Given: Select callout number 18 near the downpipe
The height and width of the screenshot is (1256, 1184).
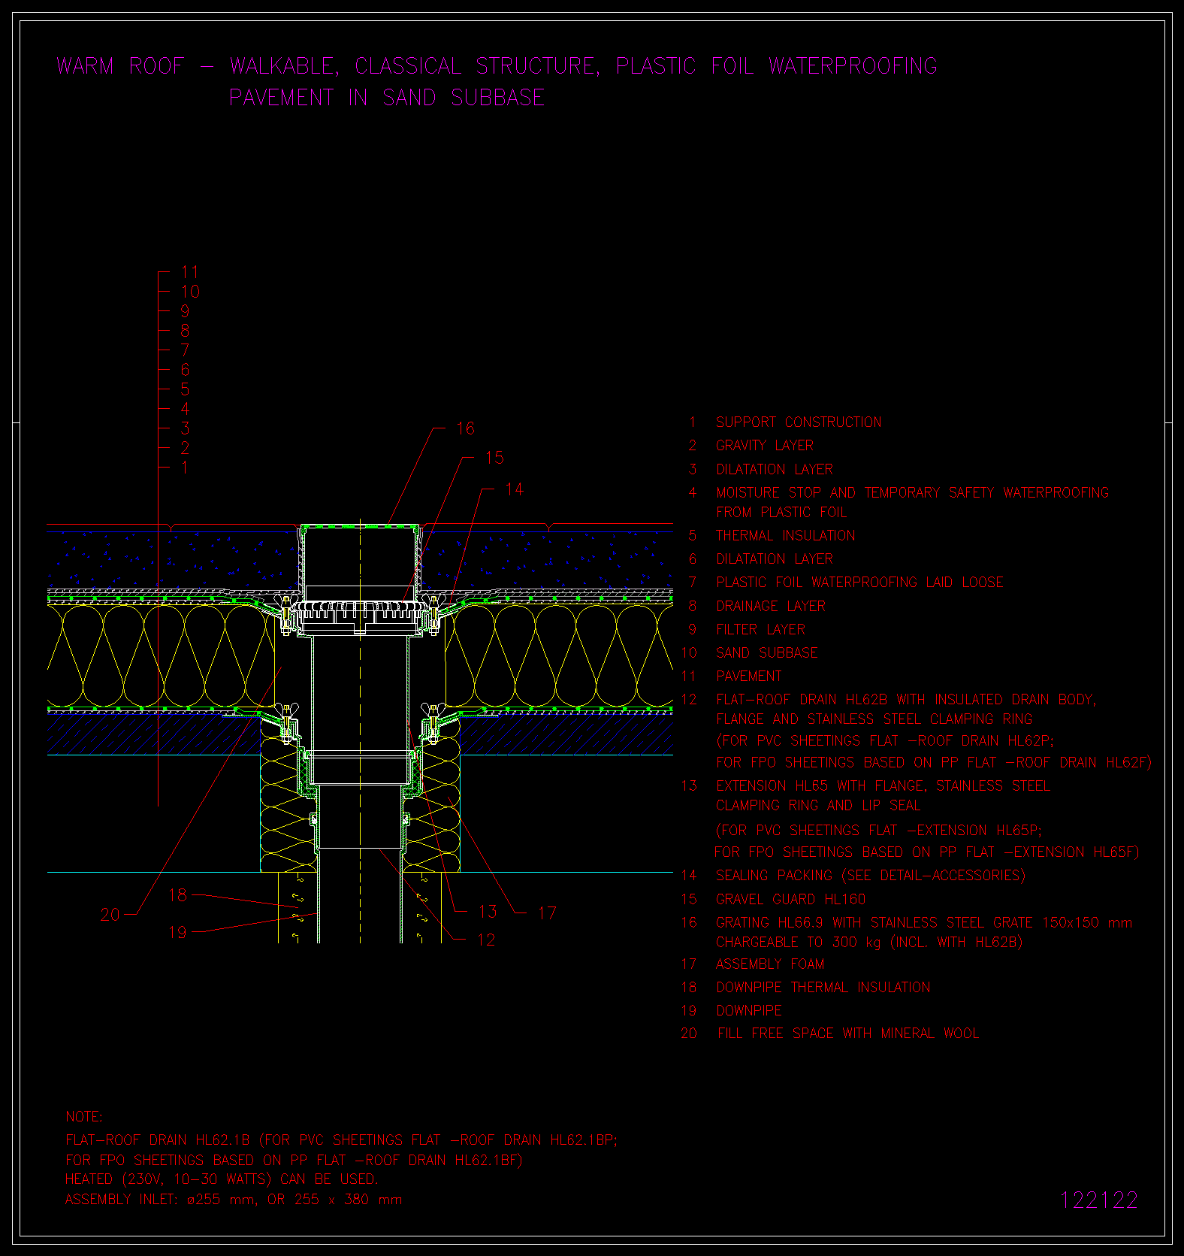Looking at the screenshot, I should tap(177, 895).
